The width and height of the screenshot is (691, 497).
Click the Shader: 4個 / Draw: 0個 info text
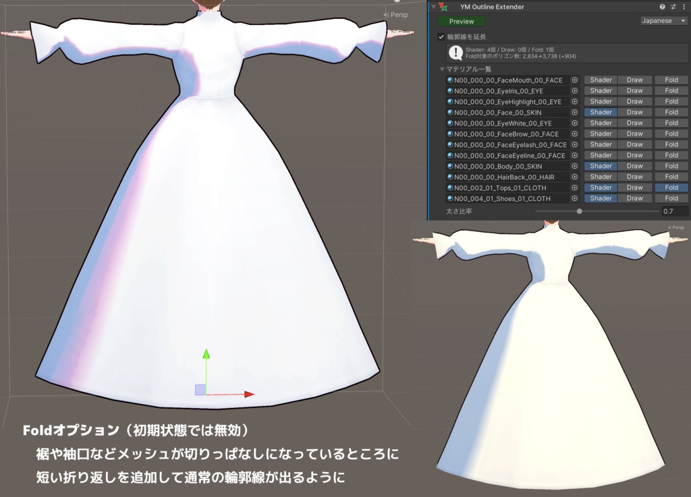coord(509,50)
